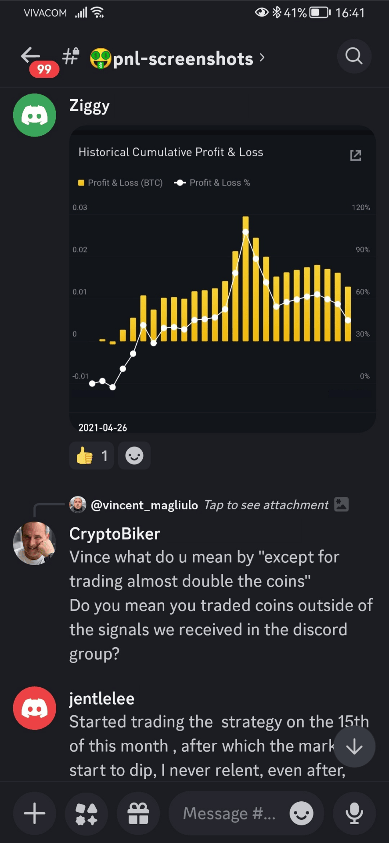The width and height of the screenshot is (389, 843).
Task: Jump to latest messages arrow
Action: [354, 746]
